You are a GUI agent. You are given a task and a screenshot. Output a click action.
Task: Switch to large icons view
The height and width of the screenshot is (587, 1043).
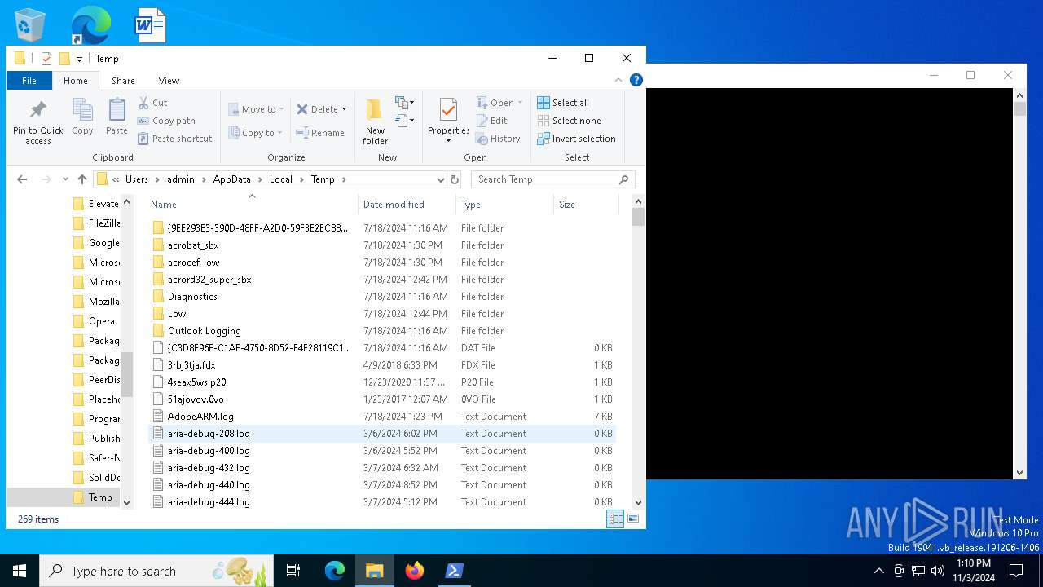coord(633,519)
